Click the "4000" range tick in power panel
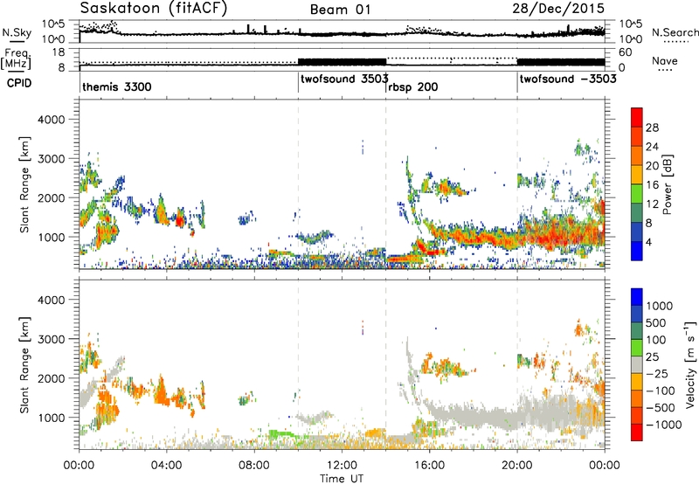The width and height of the screenshot is (699, 484). click(50, 120)
